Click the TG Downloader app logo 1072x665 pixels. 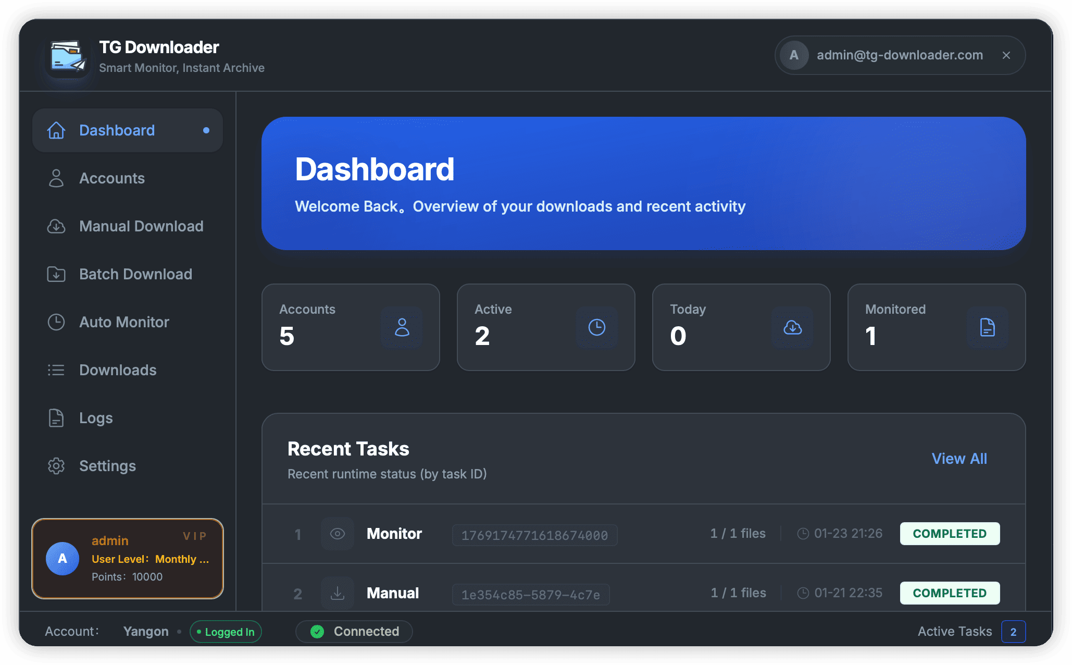pos(68,56)
